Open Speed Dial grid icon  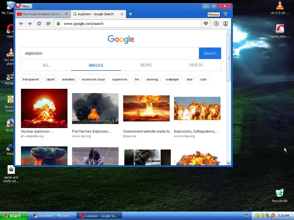[48, 23]
